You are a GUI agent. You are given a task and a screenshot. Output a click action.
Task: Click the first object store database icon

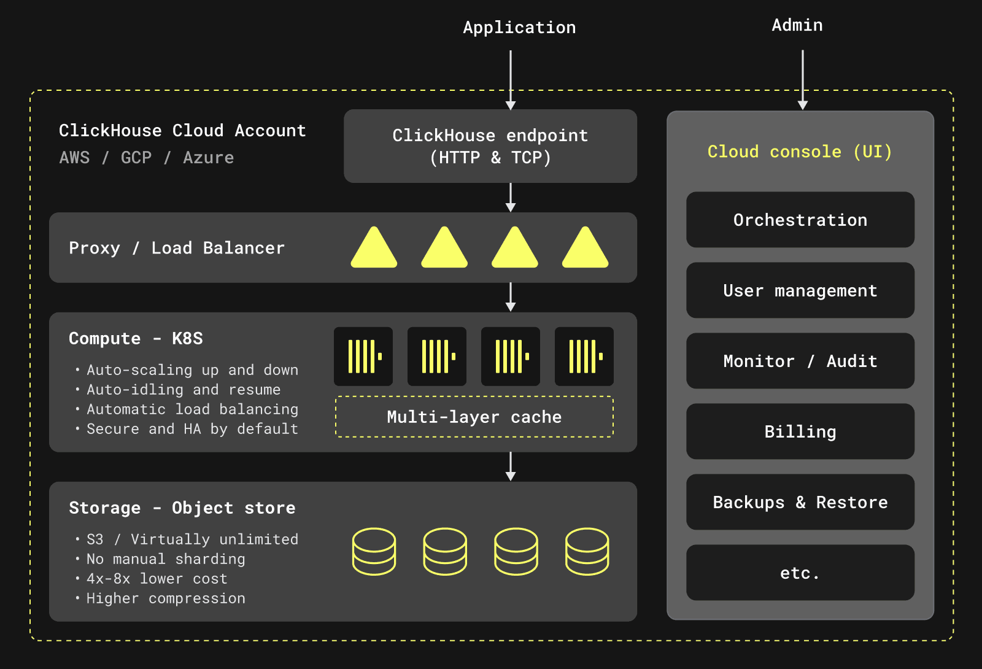(374, 551)
